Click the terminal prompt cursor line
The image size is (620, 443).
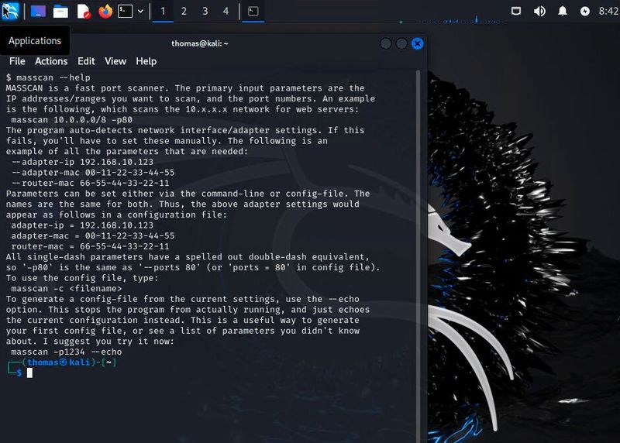(29, 373)
